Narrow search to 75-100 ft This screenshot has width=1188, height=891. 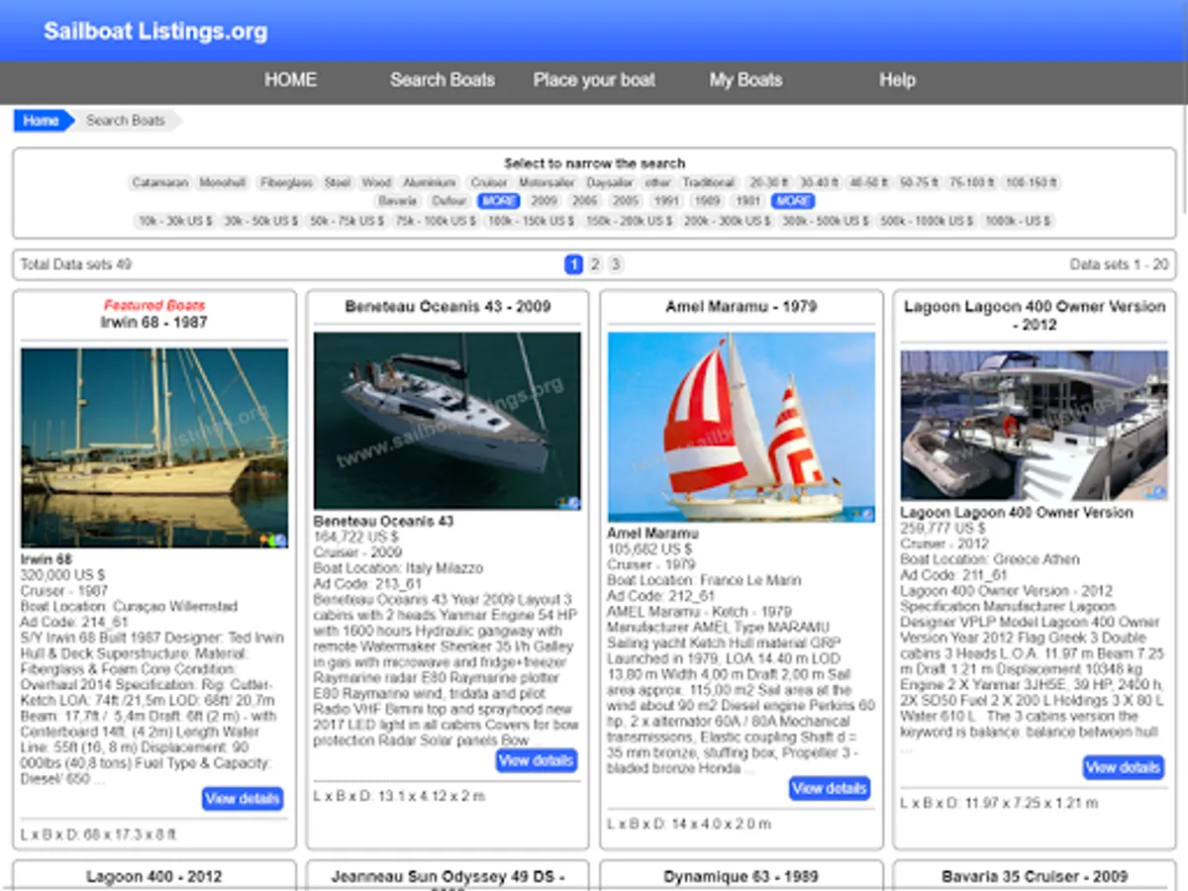[x=972, y=183]
